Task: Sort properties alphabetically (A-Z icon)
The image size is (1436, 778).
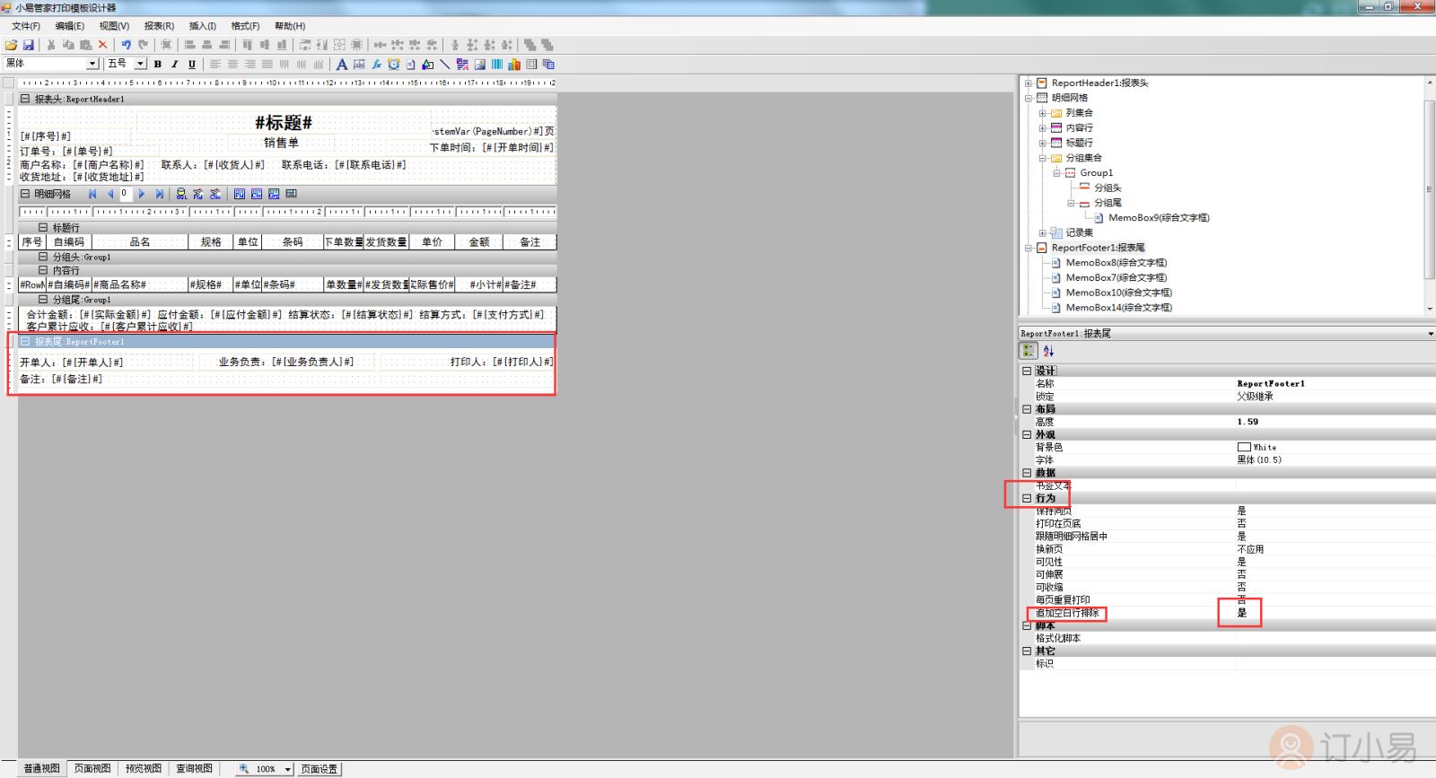Action: [1048, 351]
